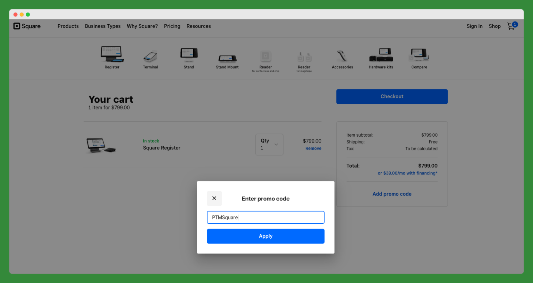This screenshot has height=283, width=533.
Task: Remove Square Register from cart
Action: (x=313, y=148)
